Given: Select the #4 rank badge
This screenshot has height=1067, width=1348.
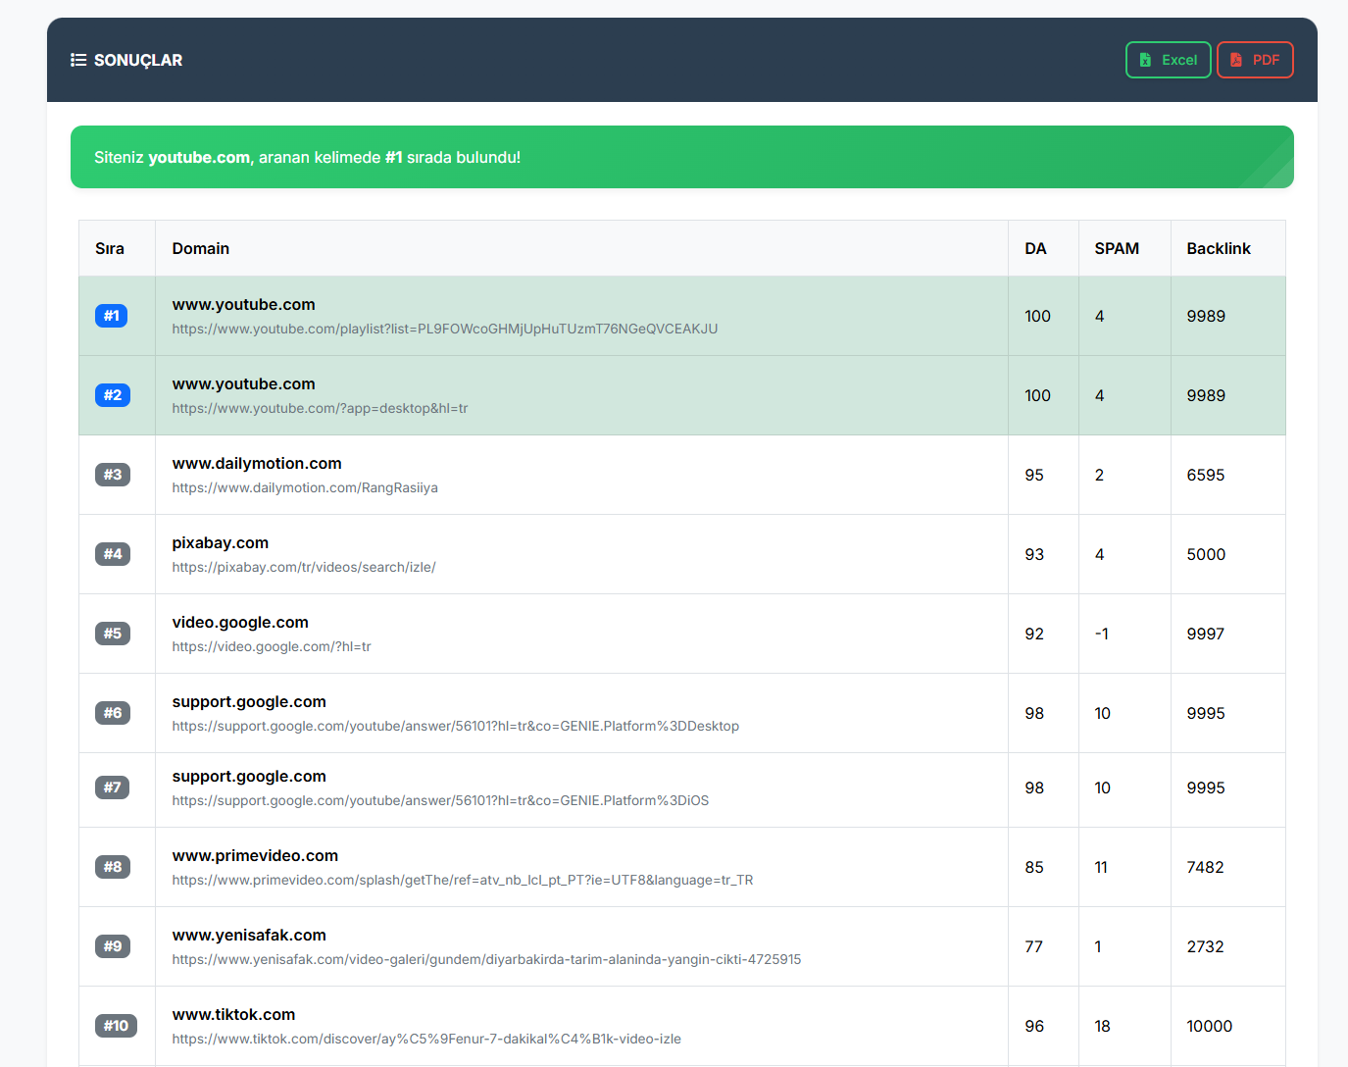Looking at the screenshot, I should pyautogui.click(x=113, y=554).
